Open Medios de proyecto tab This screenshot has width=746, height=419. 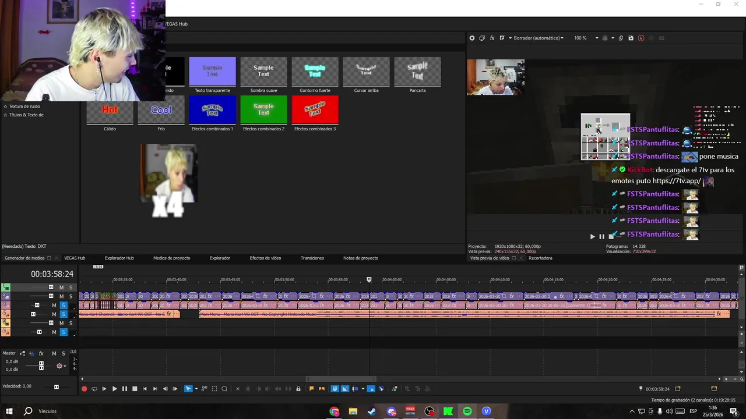coord(171,258)
